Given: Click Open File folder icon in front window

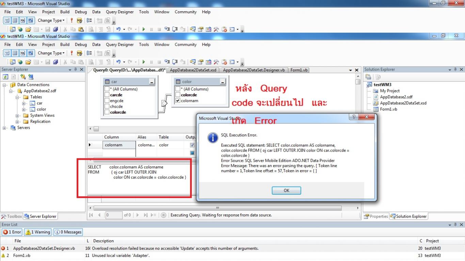Looking at the screenshot, I should coord(28,62).
